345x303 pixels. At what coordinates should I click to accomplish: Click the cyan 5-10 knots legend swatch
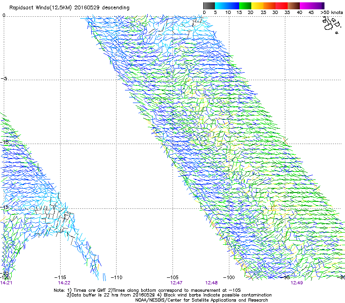tap(221, 6)
